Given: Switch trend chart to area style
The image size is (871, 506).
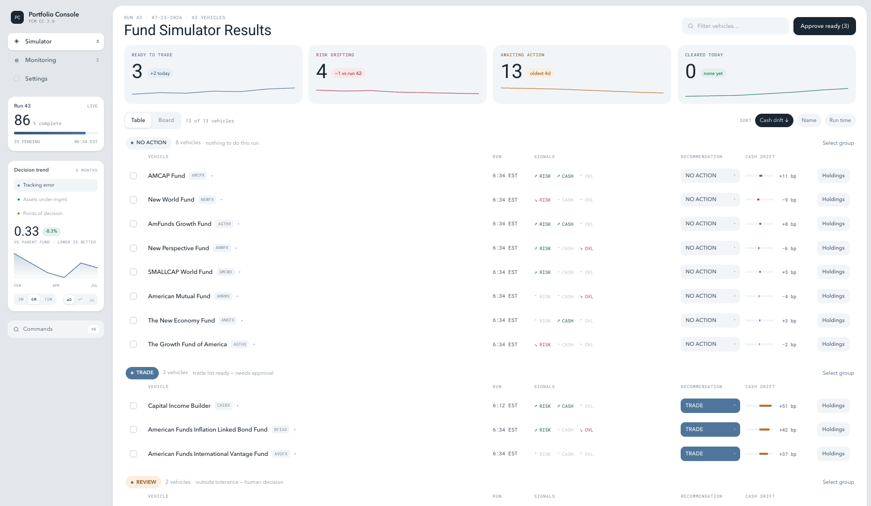Looking at the screenshot, I should 69,300.
